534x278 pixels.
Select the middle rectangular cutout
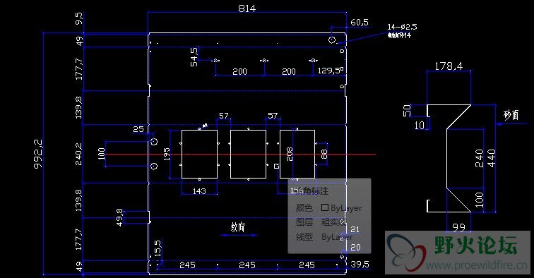coord(248,154)
